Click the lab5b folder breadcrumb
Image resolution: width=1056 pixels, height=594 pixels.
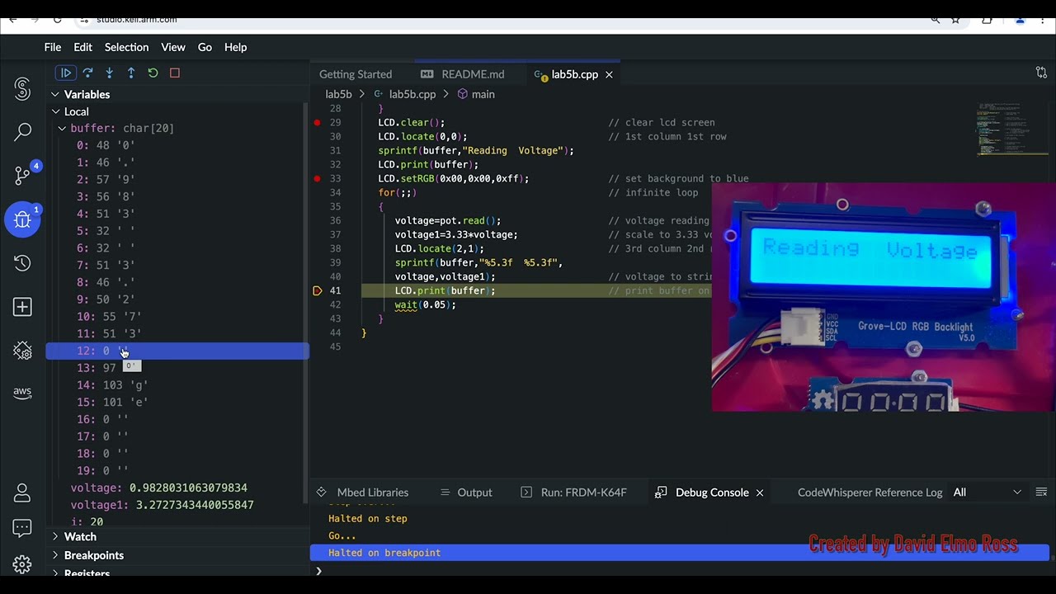(338, 94)
